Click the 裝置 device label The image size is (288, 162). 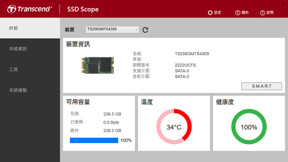click(70, 30)
